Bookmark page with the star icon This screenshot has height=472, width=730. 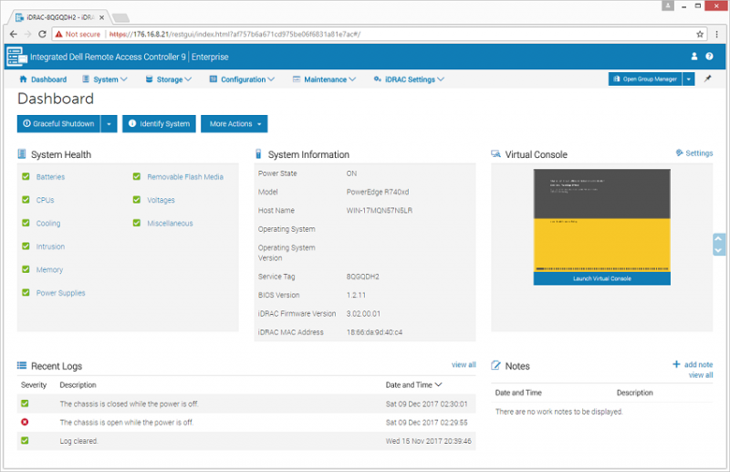701,34
